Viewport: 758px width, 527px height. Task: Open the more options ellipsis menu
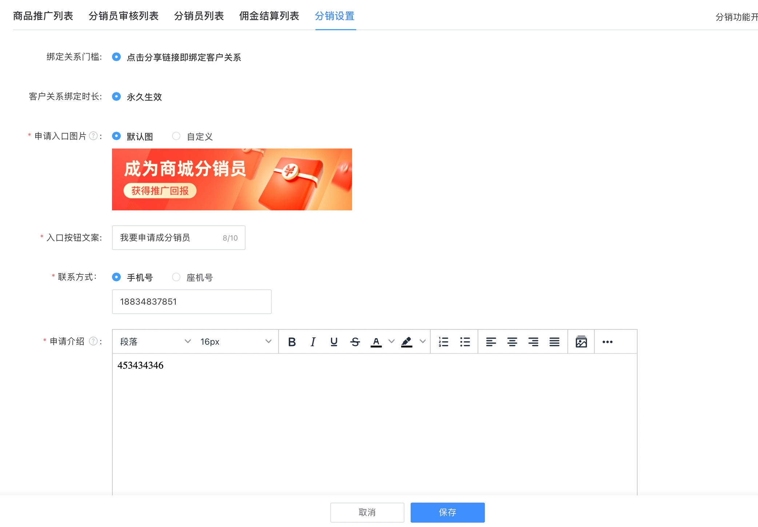click(x=607, y=342)
